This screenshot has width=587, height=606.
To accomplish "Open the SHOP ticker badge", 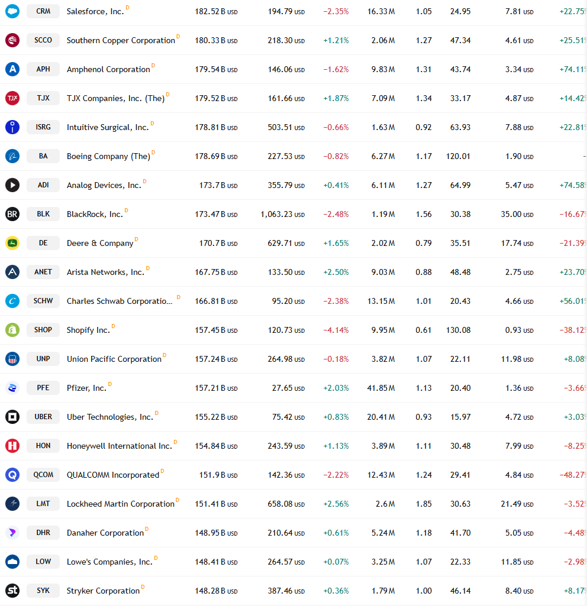I will [43, 330].
